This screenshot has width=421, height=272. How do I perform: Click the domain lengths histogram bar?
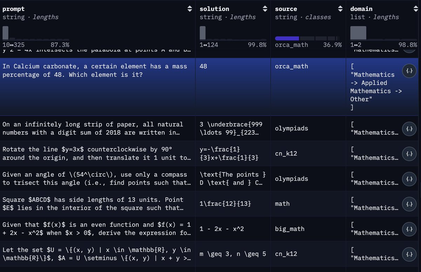click(x=358, y=33)
